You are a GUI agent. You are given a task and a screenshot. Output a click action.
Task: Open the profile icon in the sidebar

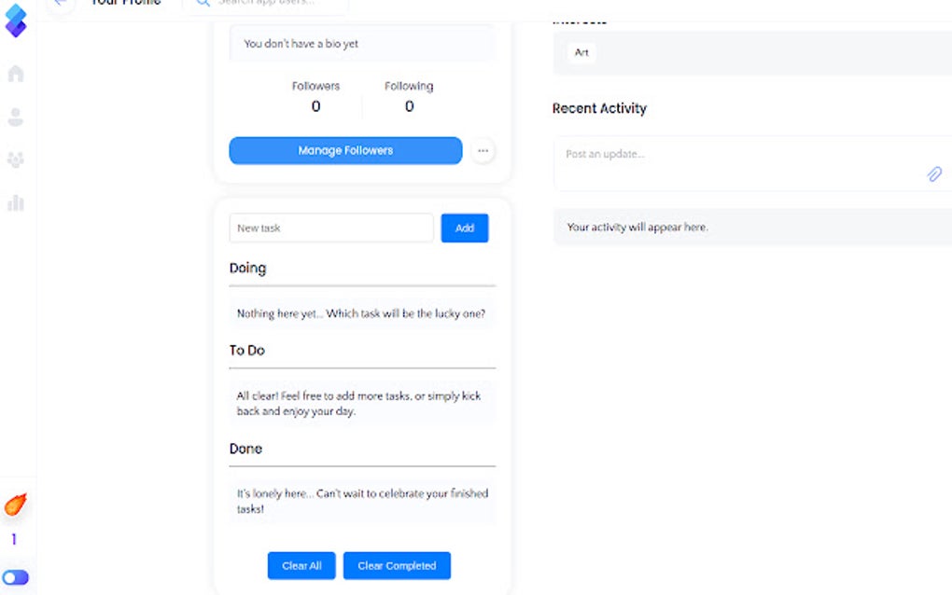coord(16,118)
